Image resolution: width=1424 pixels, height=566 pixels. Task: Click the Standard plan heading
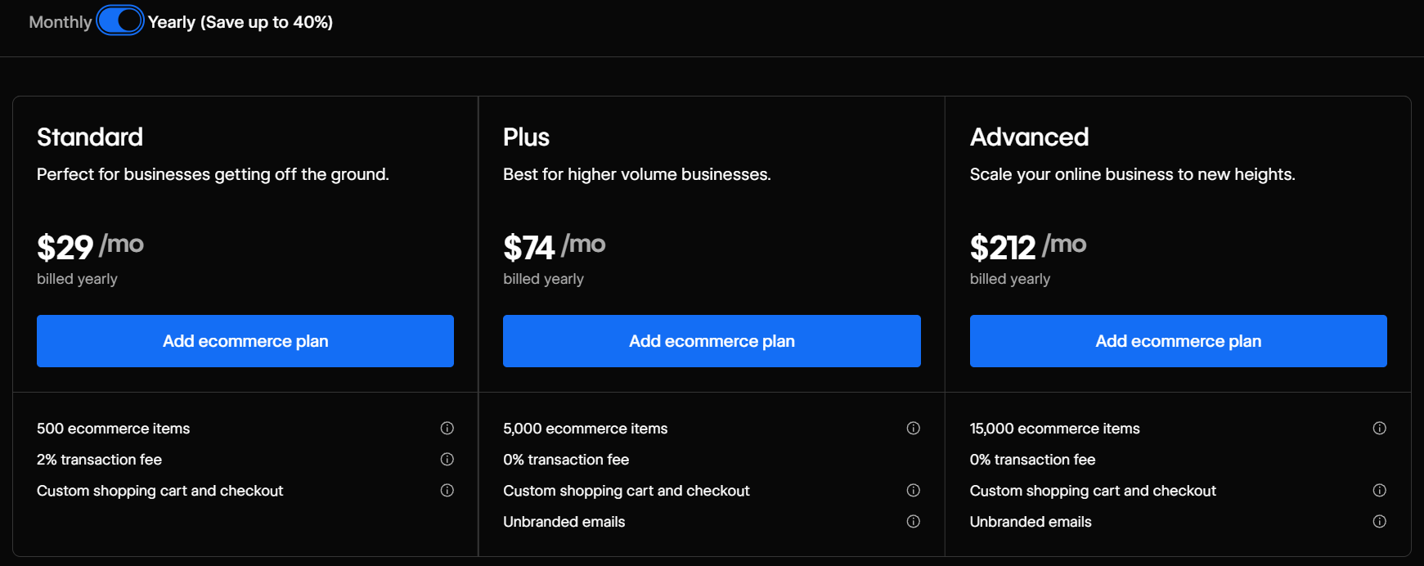tap(90, 137)
